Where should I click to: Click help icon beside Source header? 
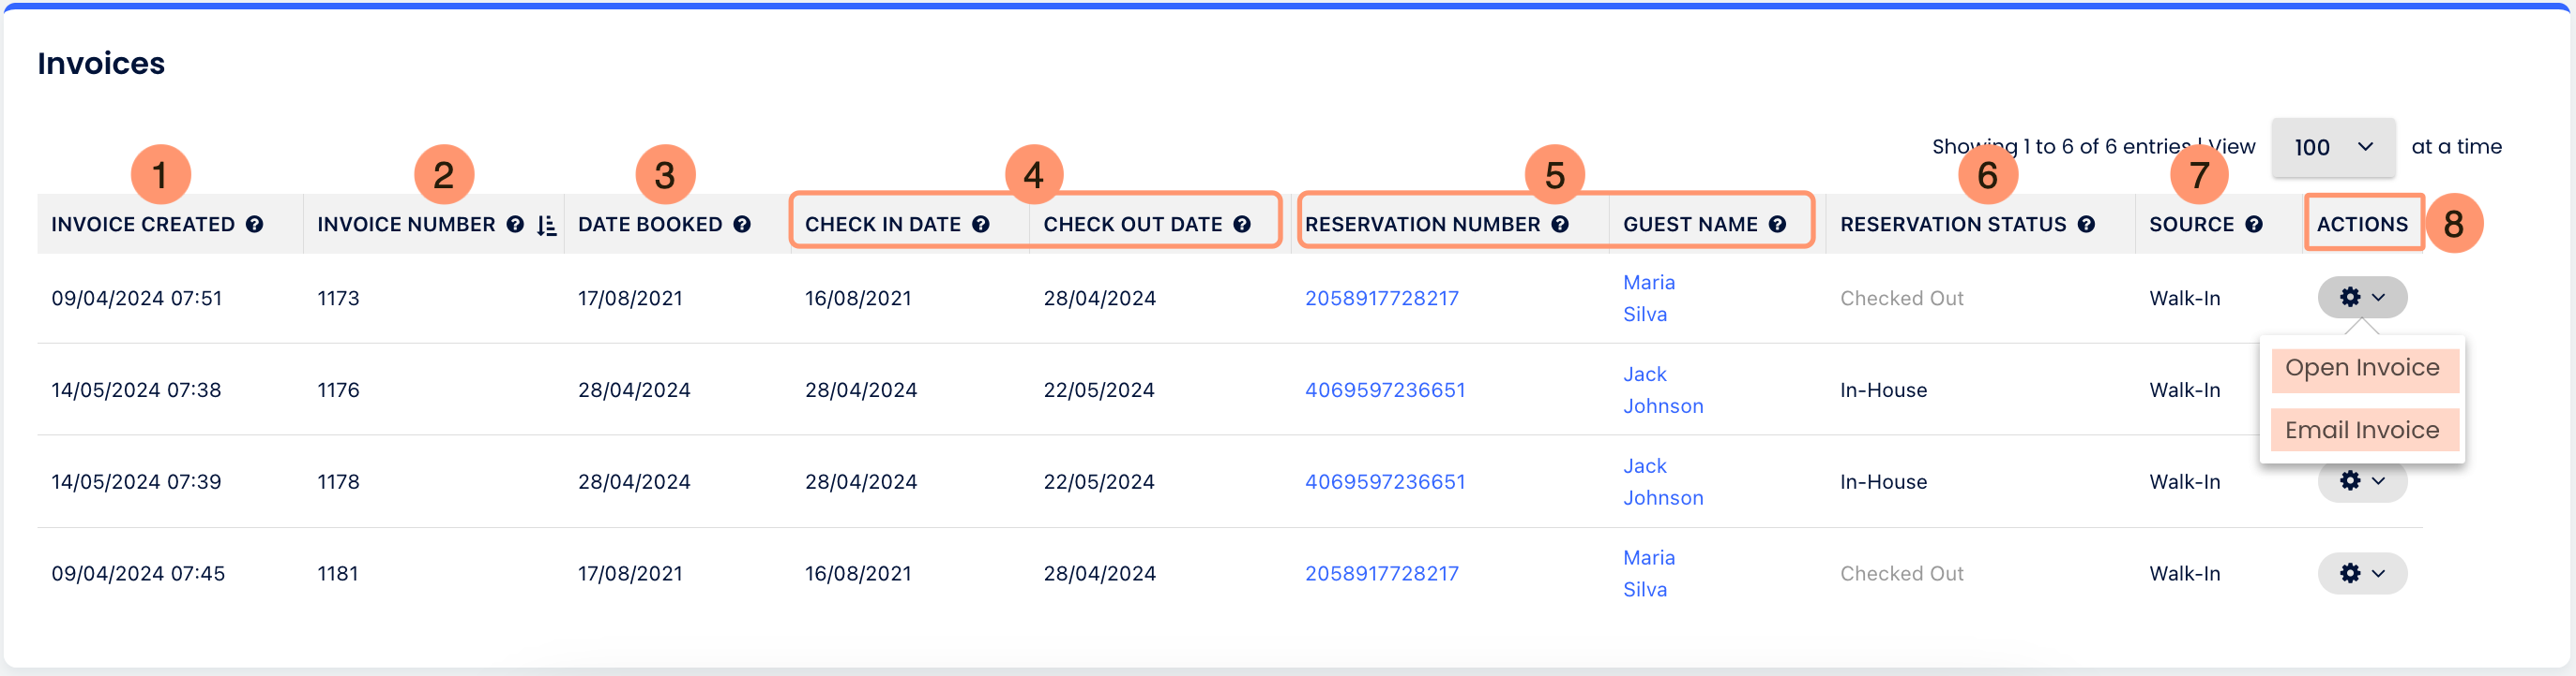pyautogui.click(x=2254, y=225)
